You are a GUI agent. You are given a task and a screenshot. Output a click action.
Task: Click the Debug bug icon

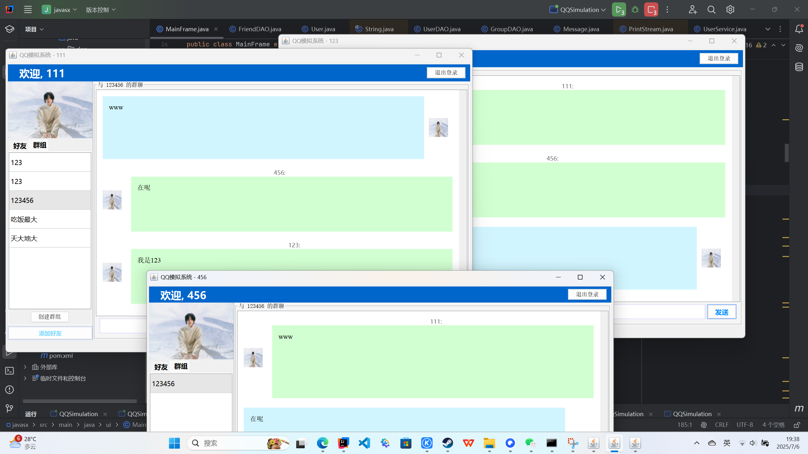[x=635, y=10]
